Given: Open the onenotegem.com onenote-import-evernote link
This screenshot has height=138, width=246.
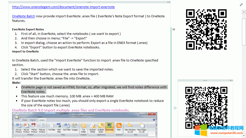Looking at the screenshot, I should point(63,7).
